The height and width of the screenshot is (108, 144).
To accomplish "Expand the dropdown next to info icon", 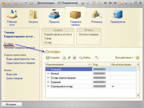I will pyautogui.click(x=126, y=4).
